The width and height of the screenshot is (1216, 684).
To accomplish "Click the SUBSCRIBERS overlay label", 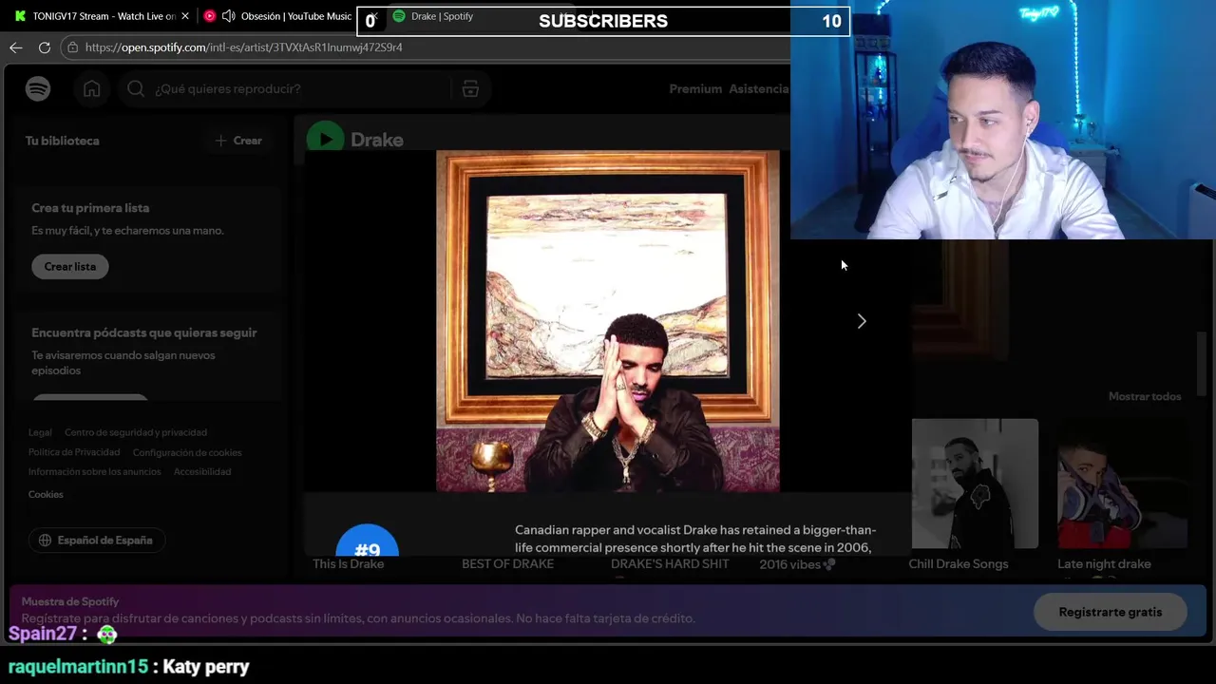I will [x=603, y=21].
